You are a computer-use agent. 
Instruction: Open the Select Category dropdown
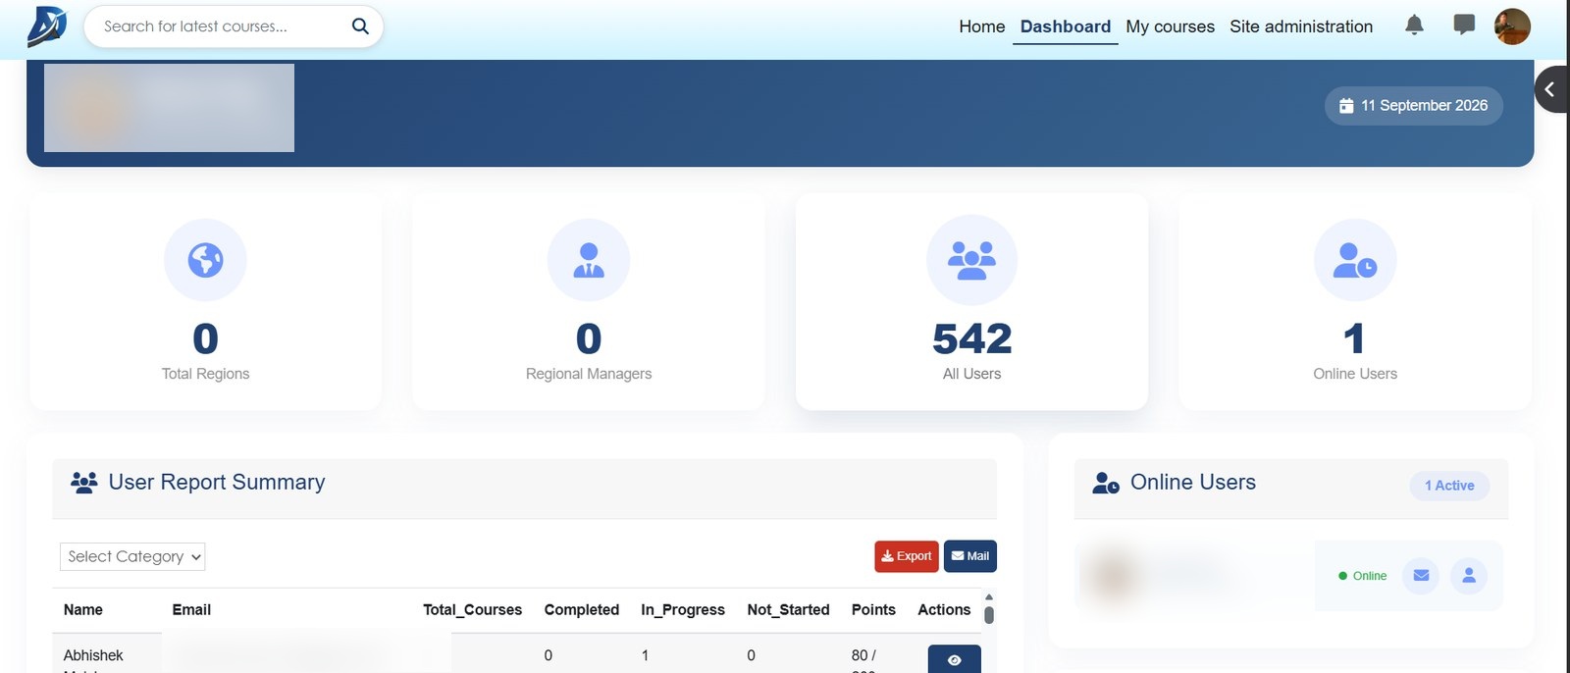pos(132,556)
